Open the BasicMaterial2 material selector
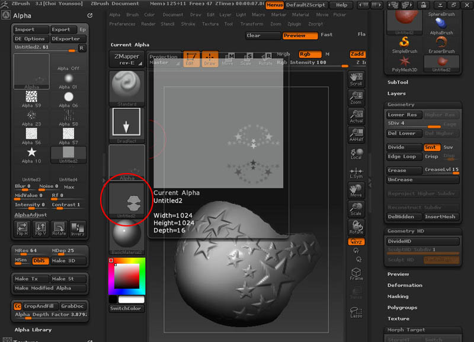The height and width of the screenshot is (342, 474). click(127, 236)
